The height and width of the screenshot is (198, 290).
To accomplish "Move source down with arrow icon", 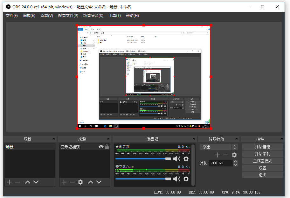I will pos(99,182).
